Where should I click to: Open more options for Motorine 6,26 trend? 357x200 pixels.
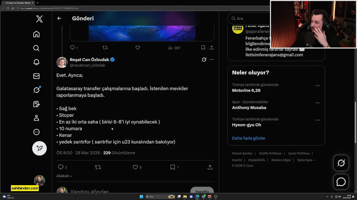click(317, 86)
